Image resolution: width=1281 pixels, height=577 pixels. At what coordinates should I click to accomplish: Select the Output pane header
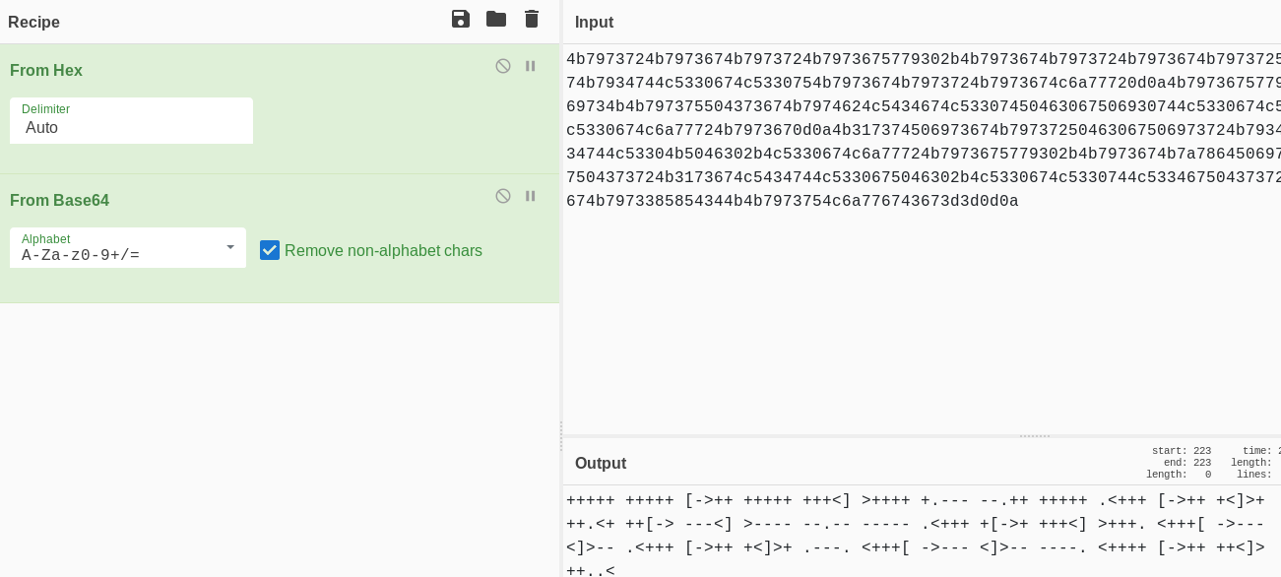[601, 463]
